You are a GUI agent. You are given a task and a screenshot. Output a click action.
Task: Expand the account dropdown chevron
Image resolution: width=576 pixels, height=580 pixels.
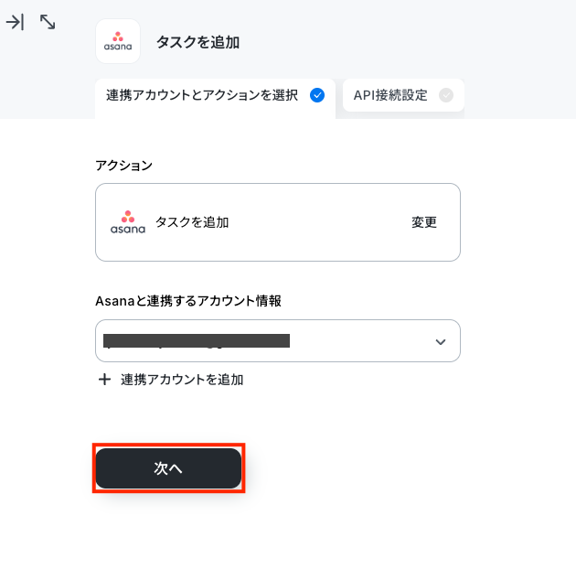pos(441,341)
